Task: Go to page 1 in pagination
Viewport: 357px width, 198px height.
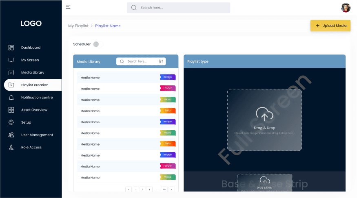Action: pyautogui.click(x=136, y=189)
